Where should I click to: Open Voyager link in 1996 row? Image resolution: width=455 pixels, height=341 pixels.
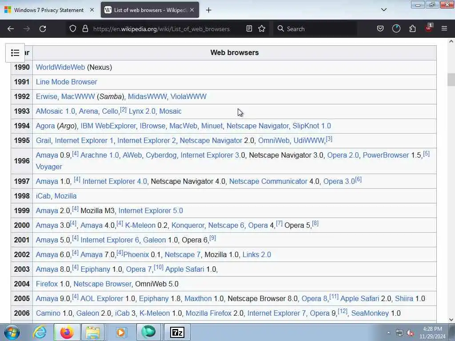[x=49, y=167]
